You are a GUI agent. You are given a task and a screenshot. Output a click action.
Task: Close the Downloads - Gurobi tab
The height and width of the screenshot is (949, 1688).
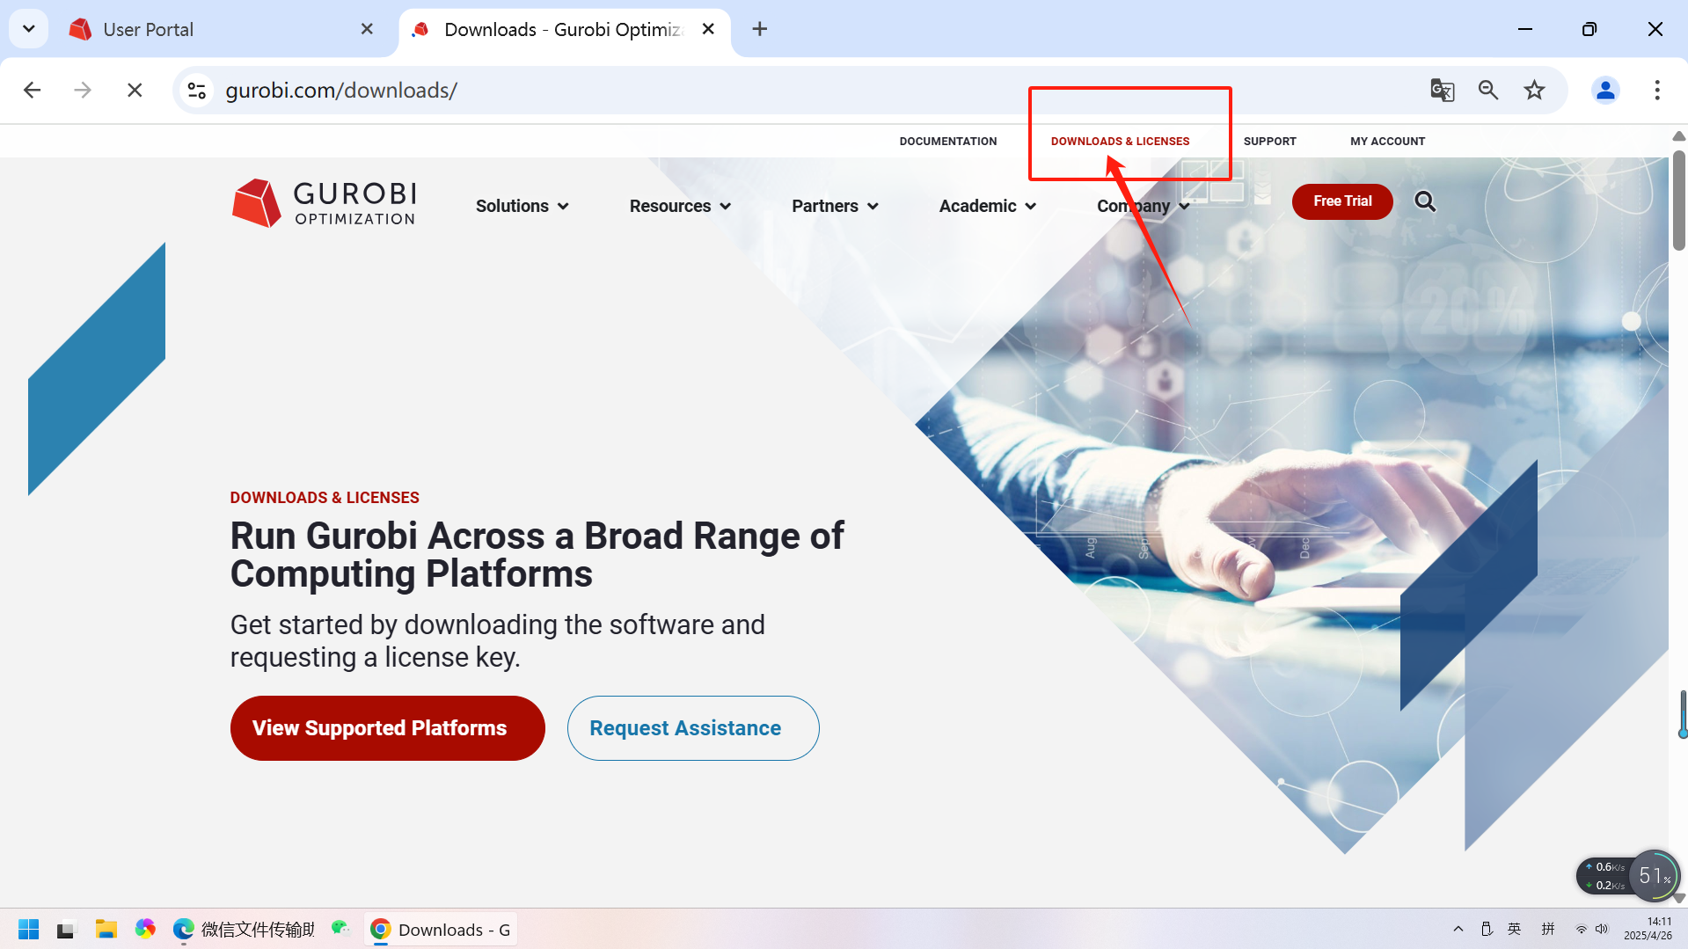[708, 29]
